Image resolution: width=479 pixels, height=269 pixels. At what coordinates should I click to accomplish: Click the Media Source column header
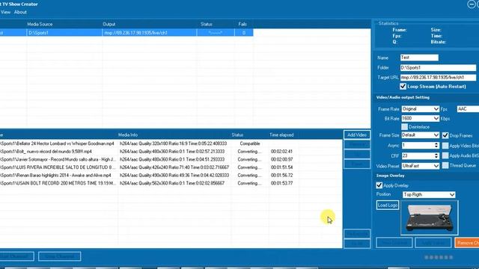pyautogui.click(x=40, y=24)
